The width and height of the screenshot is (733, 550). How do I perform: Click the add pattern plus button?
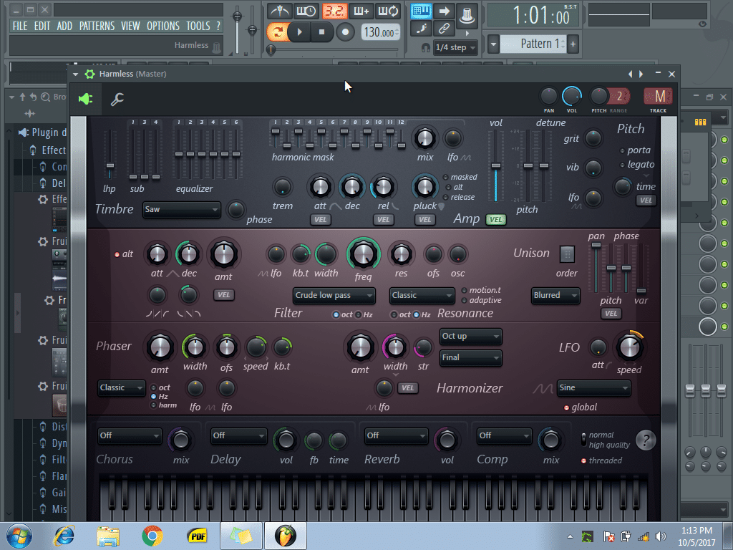(573, 44)
